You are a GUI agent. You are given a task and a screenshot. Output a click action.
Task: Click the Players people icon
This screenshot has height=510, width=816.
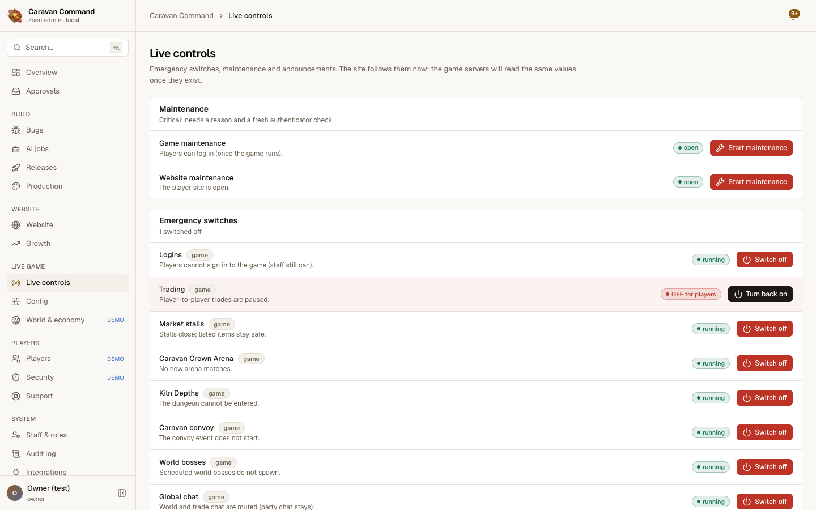(16, 359)
